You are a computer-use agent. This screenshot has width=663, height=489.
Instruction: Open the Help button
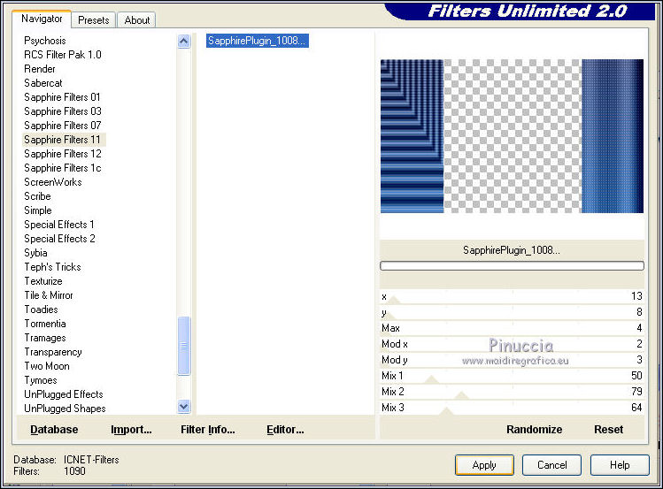(x=620, y=465)
